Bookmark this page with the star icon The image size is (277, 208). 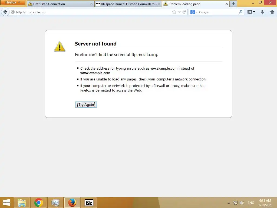(174, 12)
